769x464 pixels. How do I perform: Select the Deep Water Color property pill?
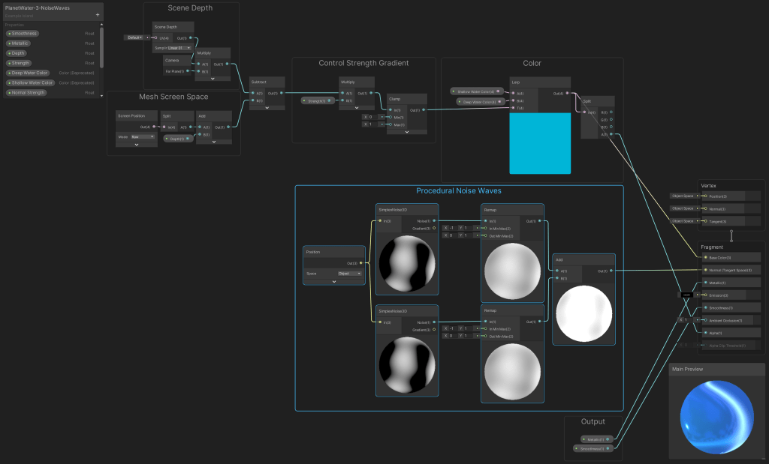pos(29,73)
